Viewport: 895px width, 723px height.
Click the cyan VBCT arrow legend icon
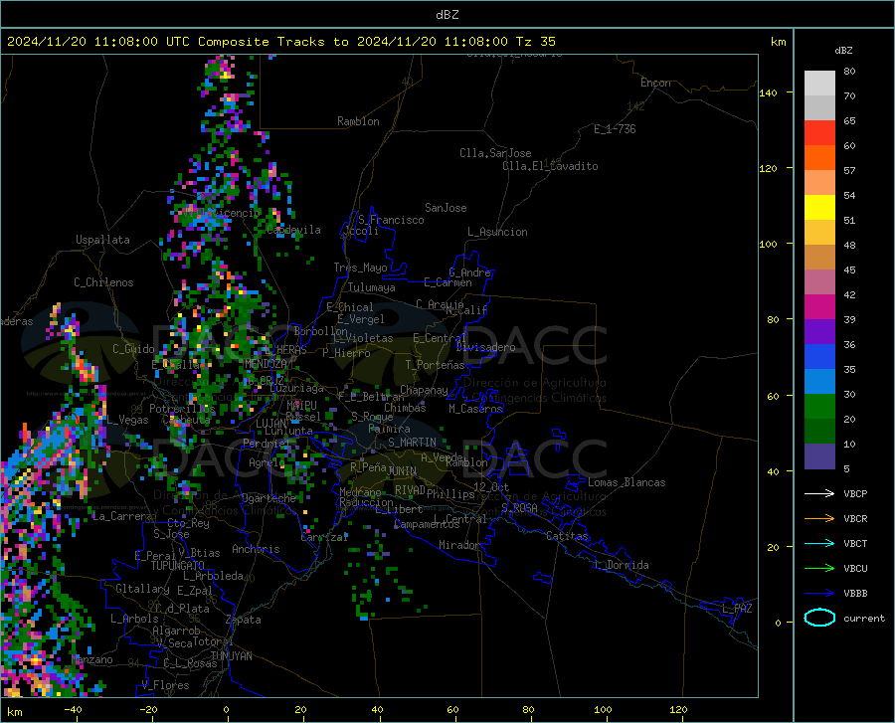(x=819, y=543)
